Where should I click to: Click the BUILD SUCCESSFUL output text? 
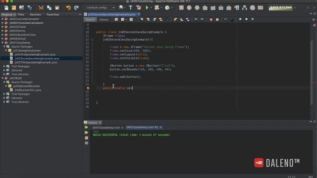[131, 135]
